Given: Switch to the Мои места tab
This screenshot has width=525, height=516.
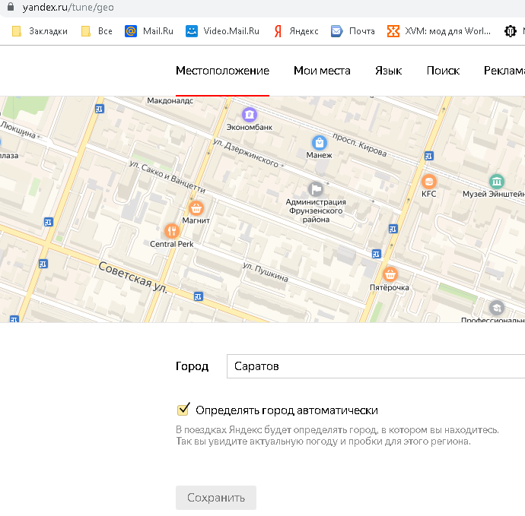Looking at the screenshot, I should pos(322,71).
